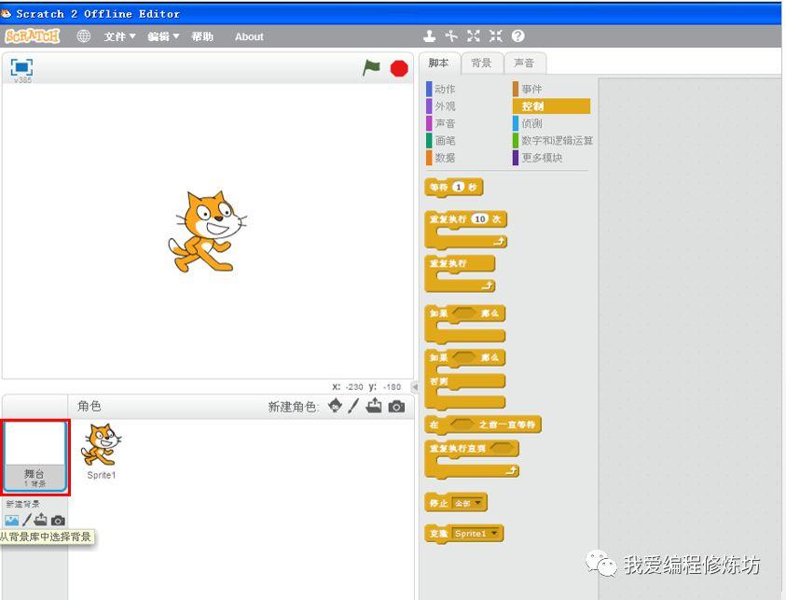Select the 数据 block category

(441, 158)
